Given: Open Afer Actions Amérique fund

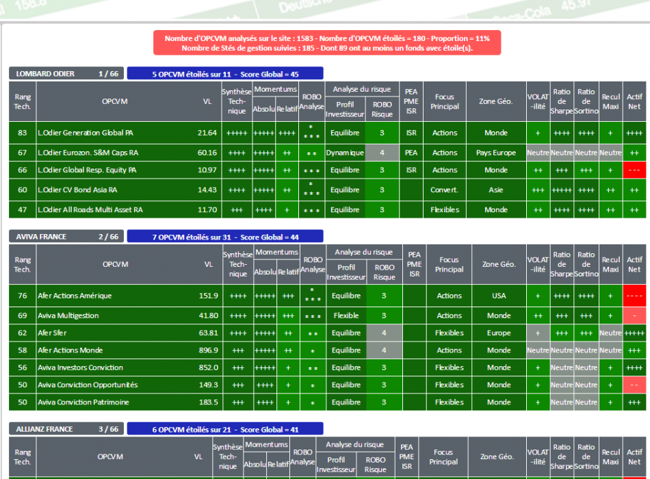Looking at the screenshot, I should pyautogui.click(x=75, y=296).
